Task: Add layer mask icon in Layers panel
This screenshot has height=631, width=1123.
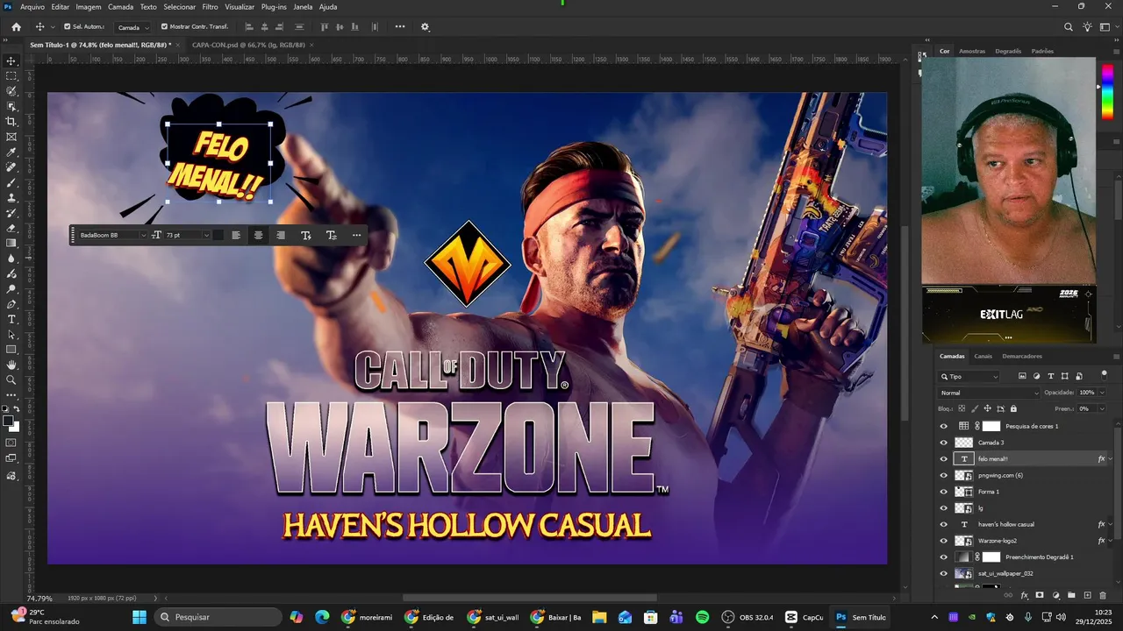Action: point(1040,595)
